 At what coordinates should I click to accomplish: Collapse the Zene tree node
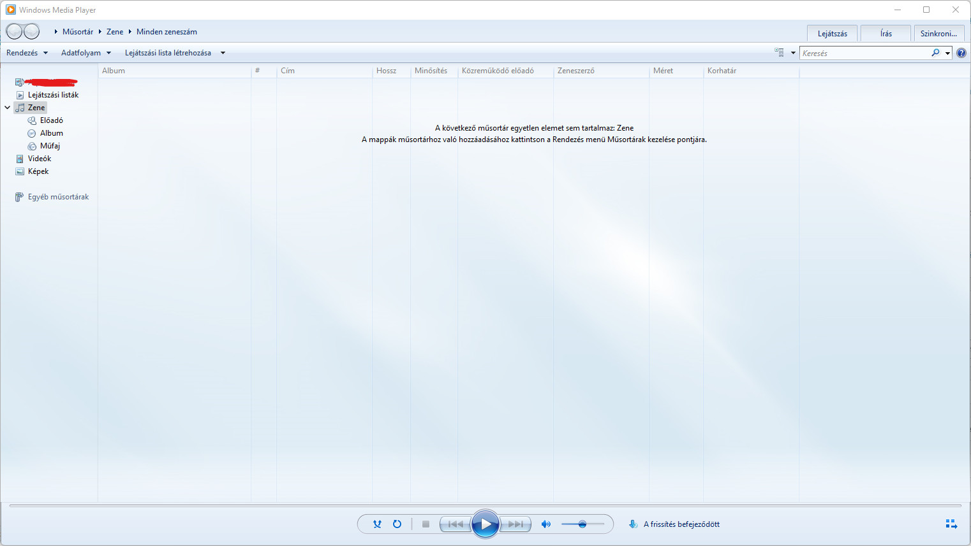pos(8,108)
